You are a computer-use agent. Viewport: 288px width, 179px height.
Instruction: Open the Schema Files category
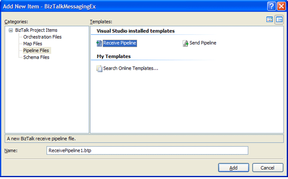pyautogui.click(x=36, y=57)
